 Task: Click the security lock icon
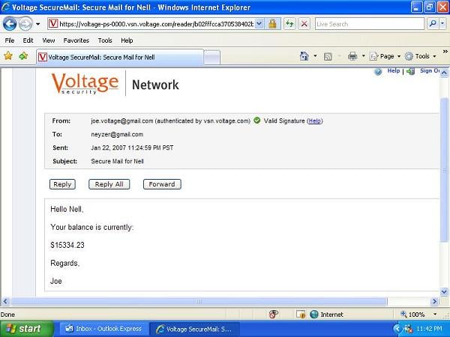point(272,24)
